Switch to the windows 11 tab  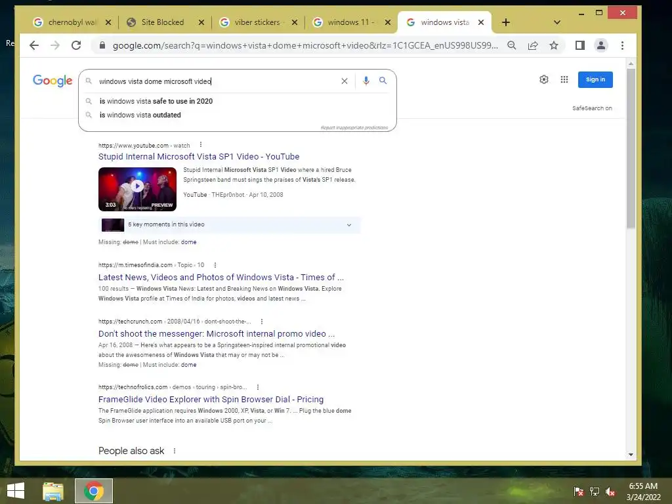point(350,22)
